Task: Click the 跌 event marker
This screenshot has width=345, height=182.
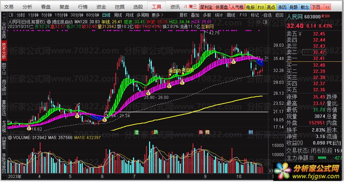Action: click(155, 132)
